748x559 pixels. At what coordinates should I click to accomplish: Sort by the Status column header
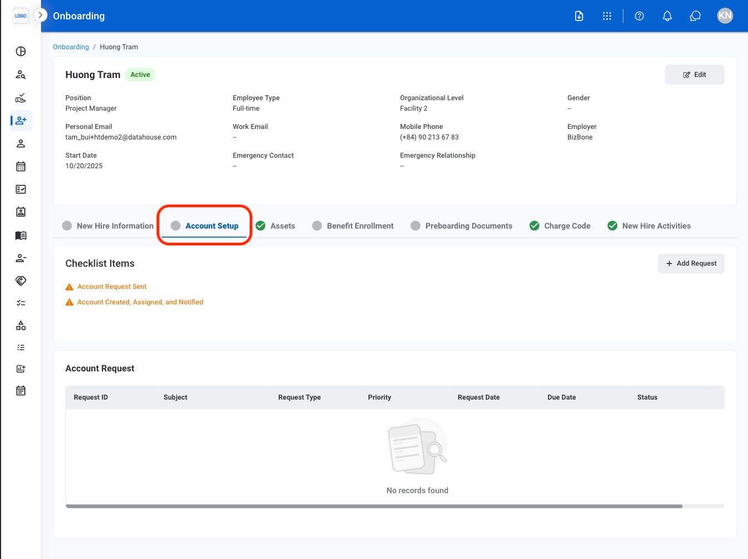pyautogui.click(x=647, y=397)
